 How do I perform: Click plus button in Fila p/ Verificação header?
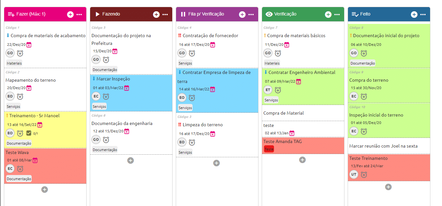242,14
